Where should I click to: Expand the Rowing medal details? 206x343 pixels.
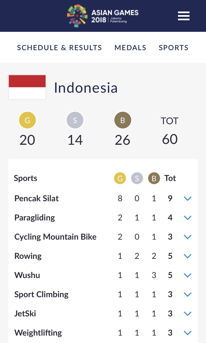(187, 256)
